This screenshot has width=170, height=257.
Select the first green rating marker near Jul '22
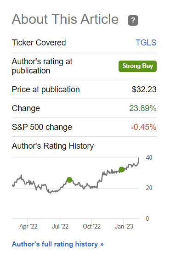[x=69, y=180]
